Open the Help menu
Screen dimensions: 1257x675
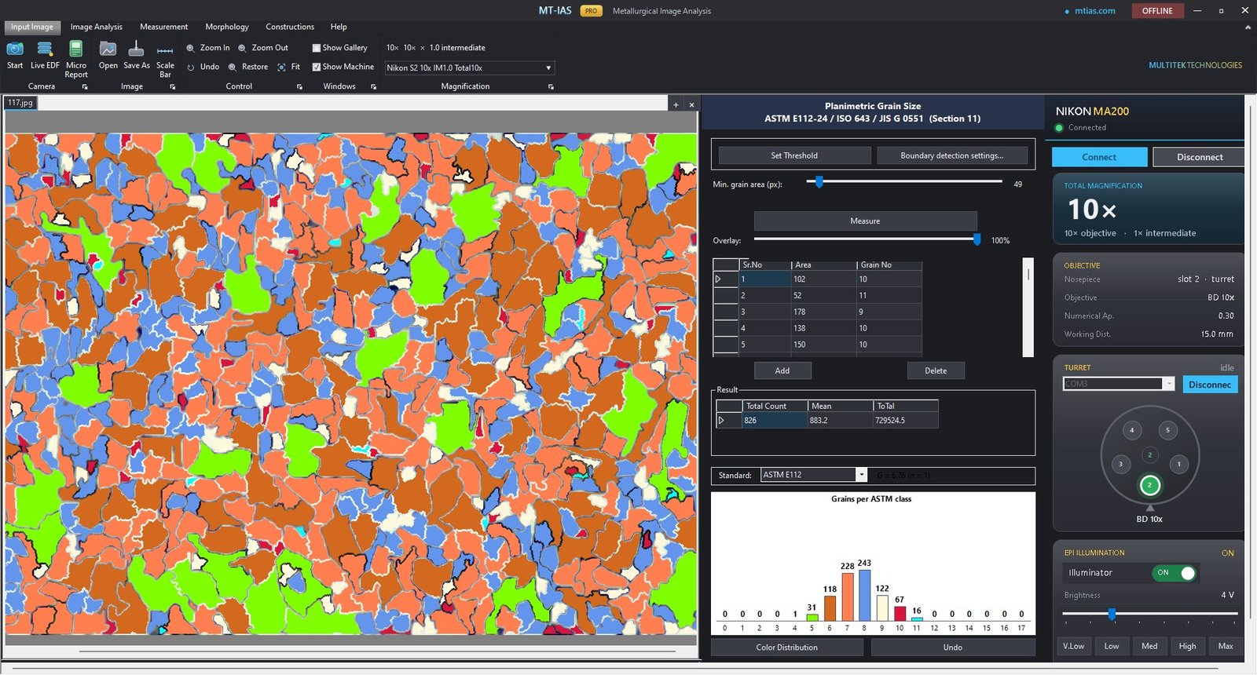point(339,27)
